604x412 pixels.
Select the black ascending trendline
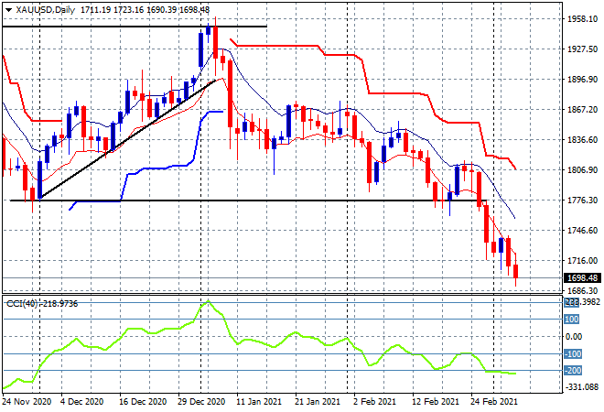coord(127,139)
